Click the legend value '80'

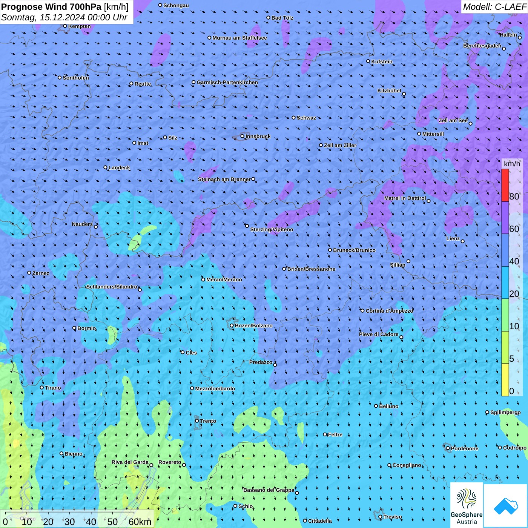(x=514, y=196)
